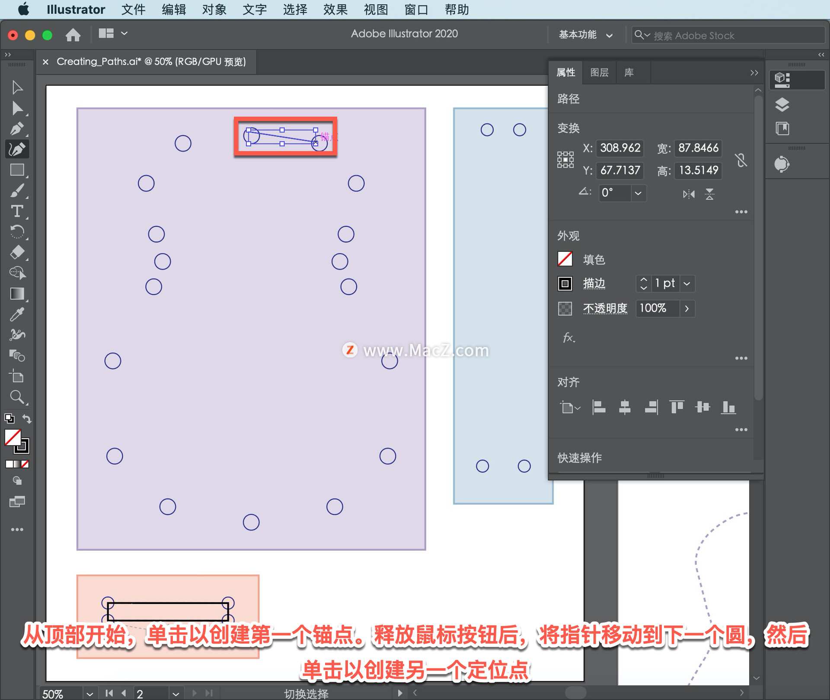Set fill to None in toolbar
Image resolution: width=830 pixels, height=700 pixels.
pyautogui.click(x=26, y=464)
